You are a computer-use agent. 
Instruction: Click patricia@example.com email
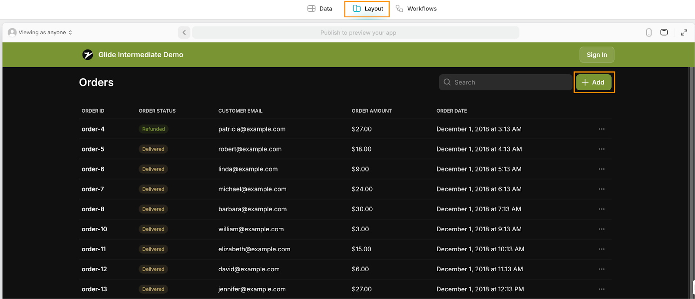pyautogui.click(x=252, y=129)
